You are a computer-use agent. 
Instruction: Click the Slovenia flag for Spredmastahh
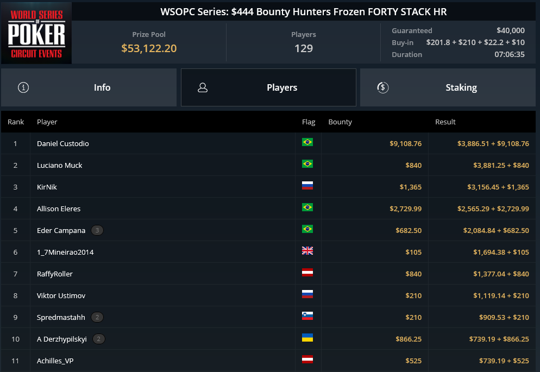[x=307, y=316]
